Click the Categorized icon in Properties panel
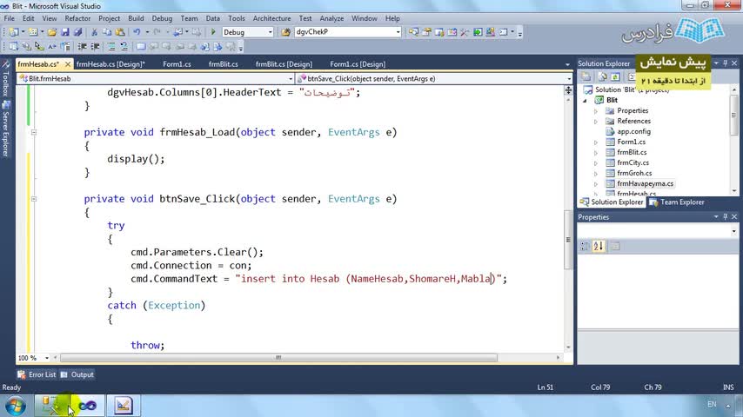 point(586,246)
